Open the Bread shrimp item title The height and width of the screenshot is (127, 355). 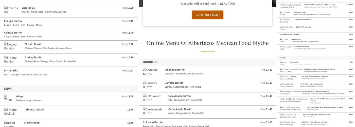click(x=31, y=123)
